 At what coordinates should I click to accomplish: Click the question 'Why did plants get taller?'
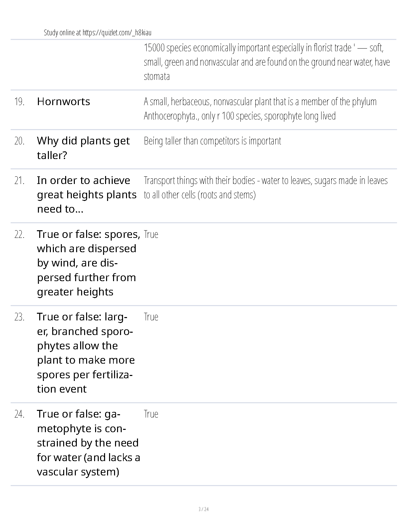(83, 148)
